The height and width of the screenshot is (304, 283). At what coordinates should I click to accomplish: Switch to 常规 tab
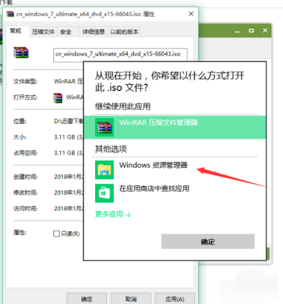tap(15, 31)
